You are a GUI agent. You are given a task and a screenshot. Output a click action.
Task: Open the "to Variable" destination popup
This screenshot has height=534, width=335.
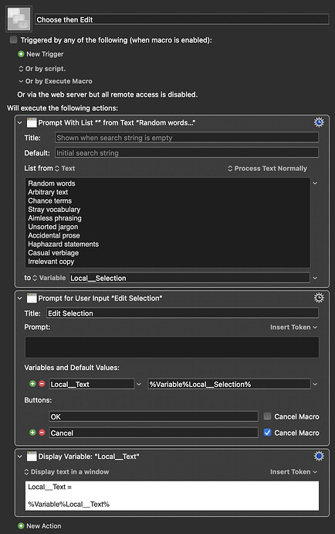pos(49,278)
